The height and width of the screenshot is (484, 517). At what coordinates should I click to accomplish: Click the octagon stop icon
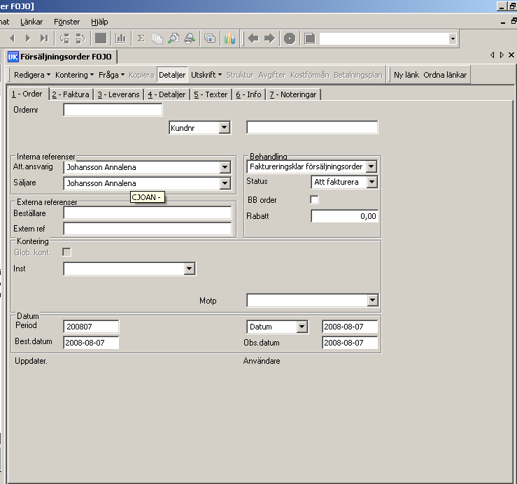point(290,38)
